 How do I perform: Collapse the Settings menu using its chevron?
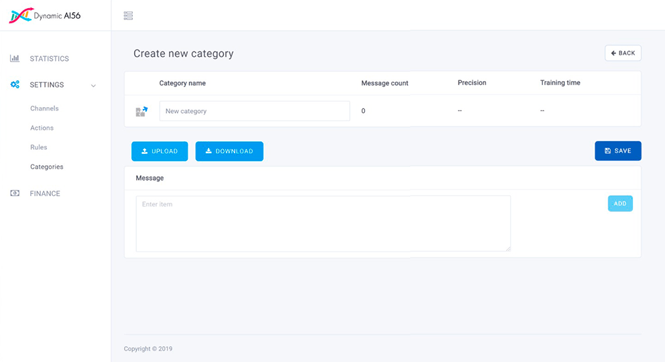point(93,86)
